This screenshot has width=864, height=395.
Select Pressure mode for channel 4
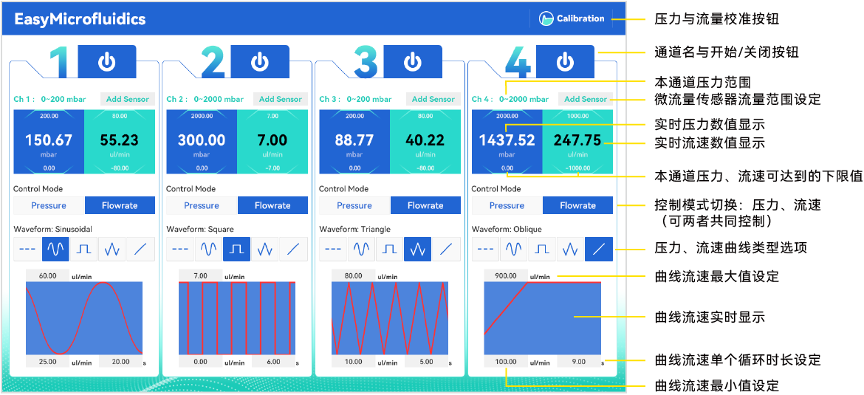(507, 205)
